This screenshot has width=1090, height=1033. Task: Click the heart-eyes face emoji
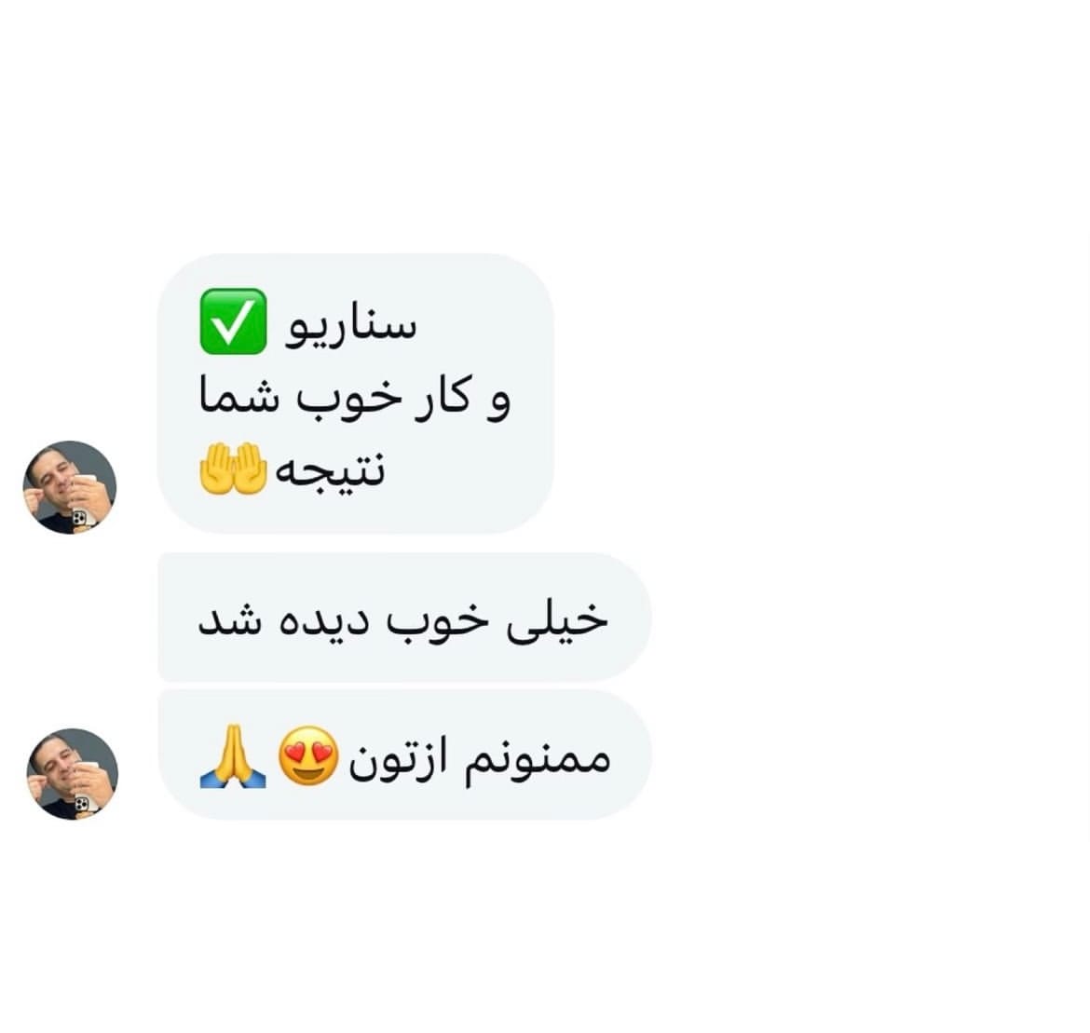pos(308,755)
